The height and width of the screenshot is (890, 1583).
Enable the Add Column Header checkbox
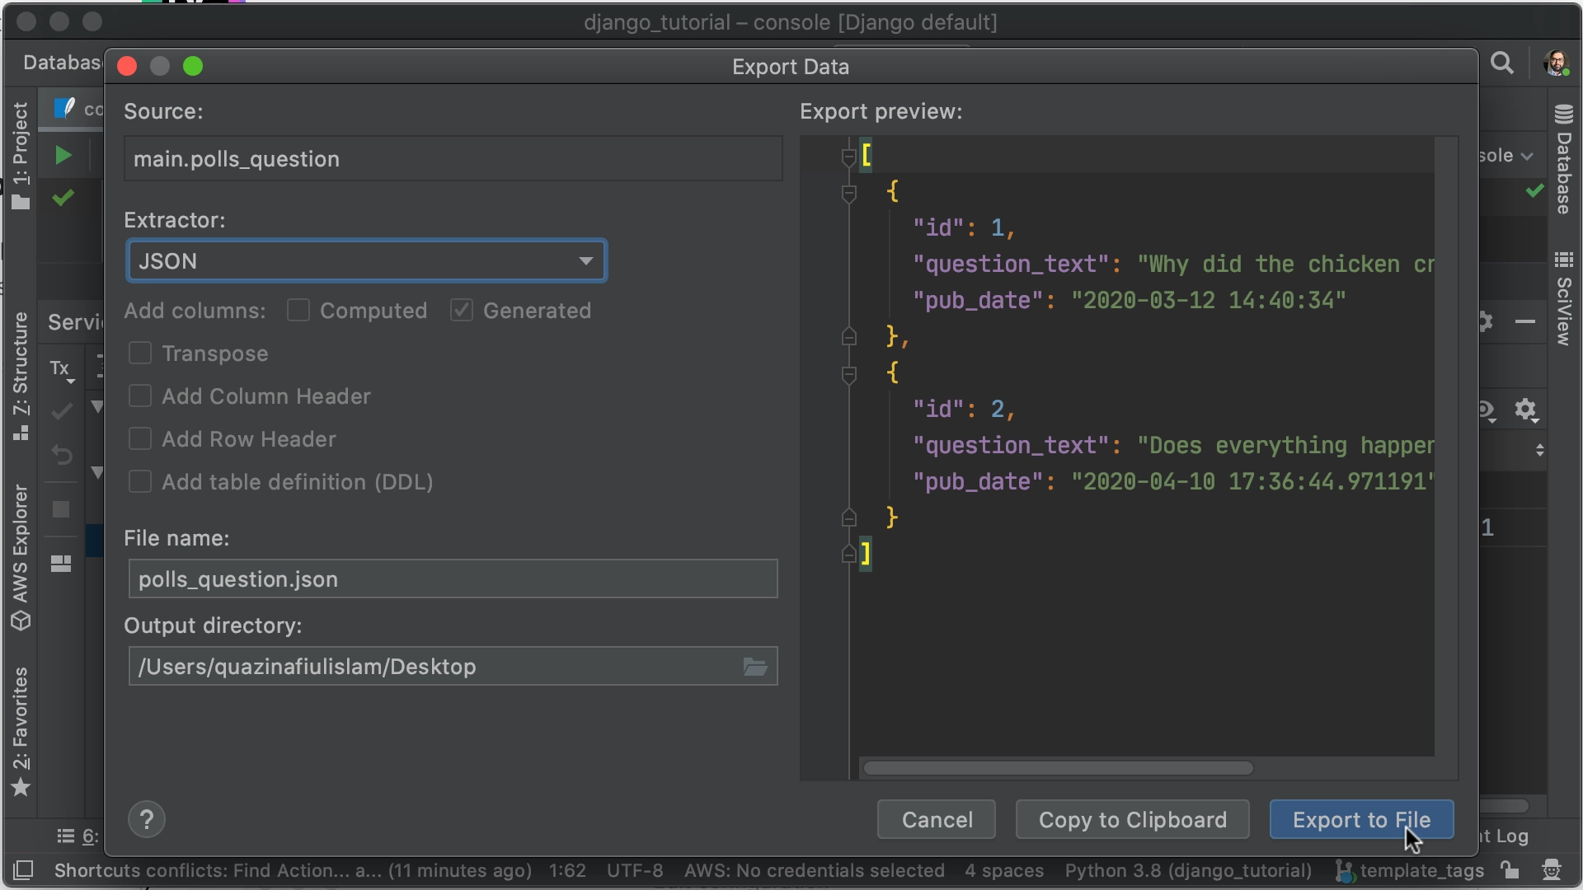coord(140,396)
